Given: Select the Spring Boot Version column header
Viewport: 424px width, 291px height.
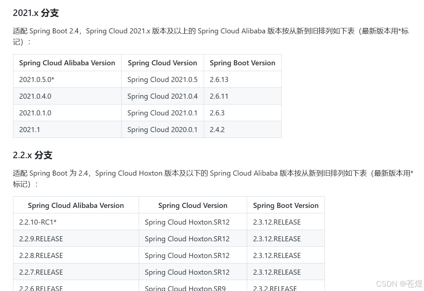Looking at the screenshot, I should point(242,63).
